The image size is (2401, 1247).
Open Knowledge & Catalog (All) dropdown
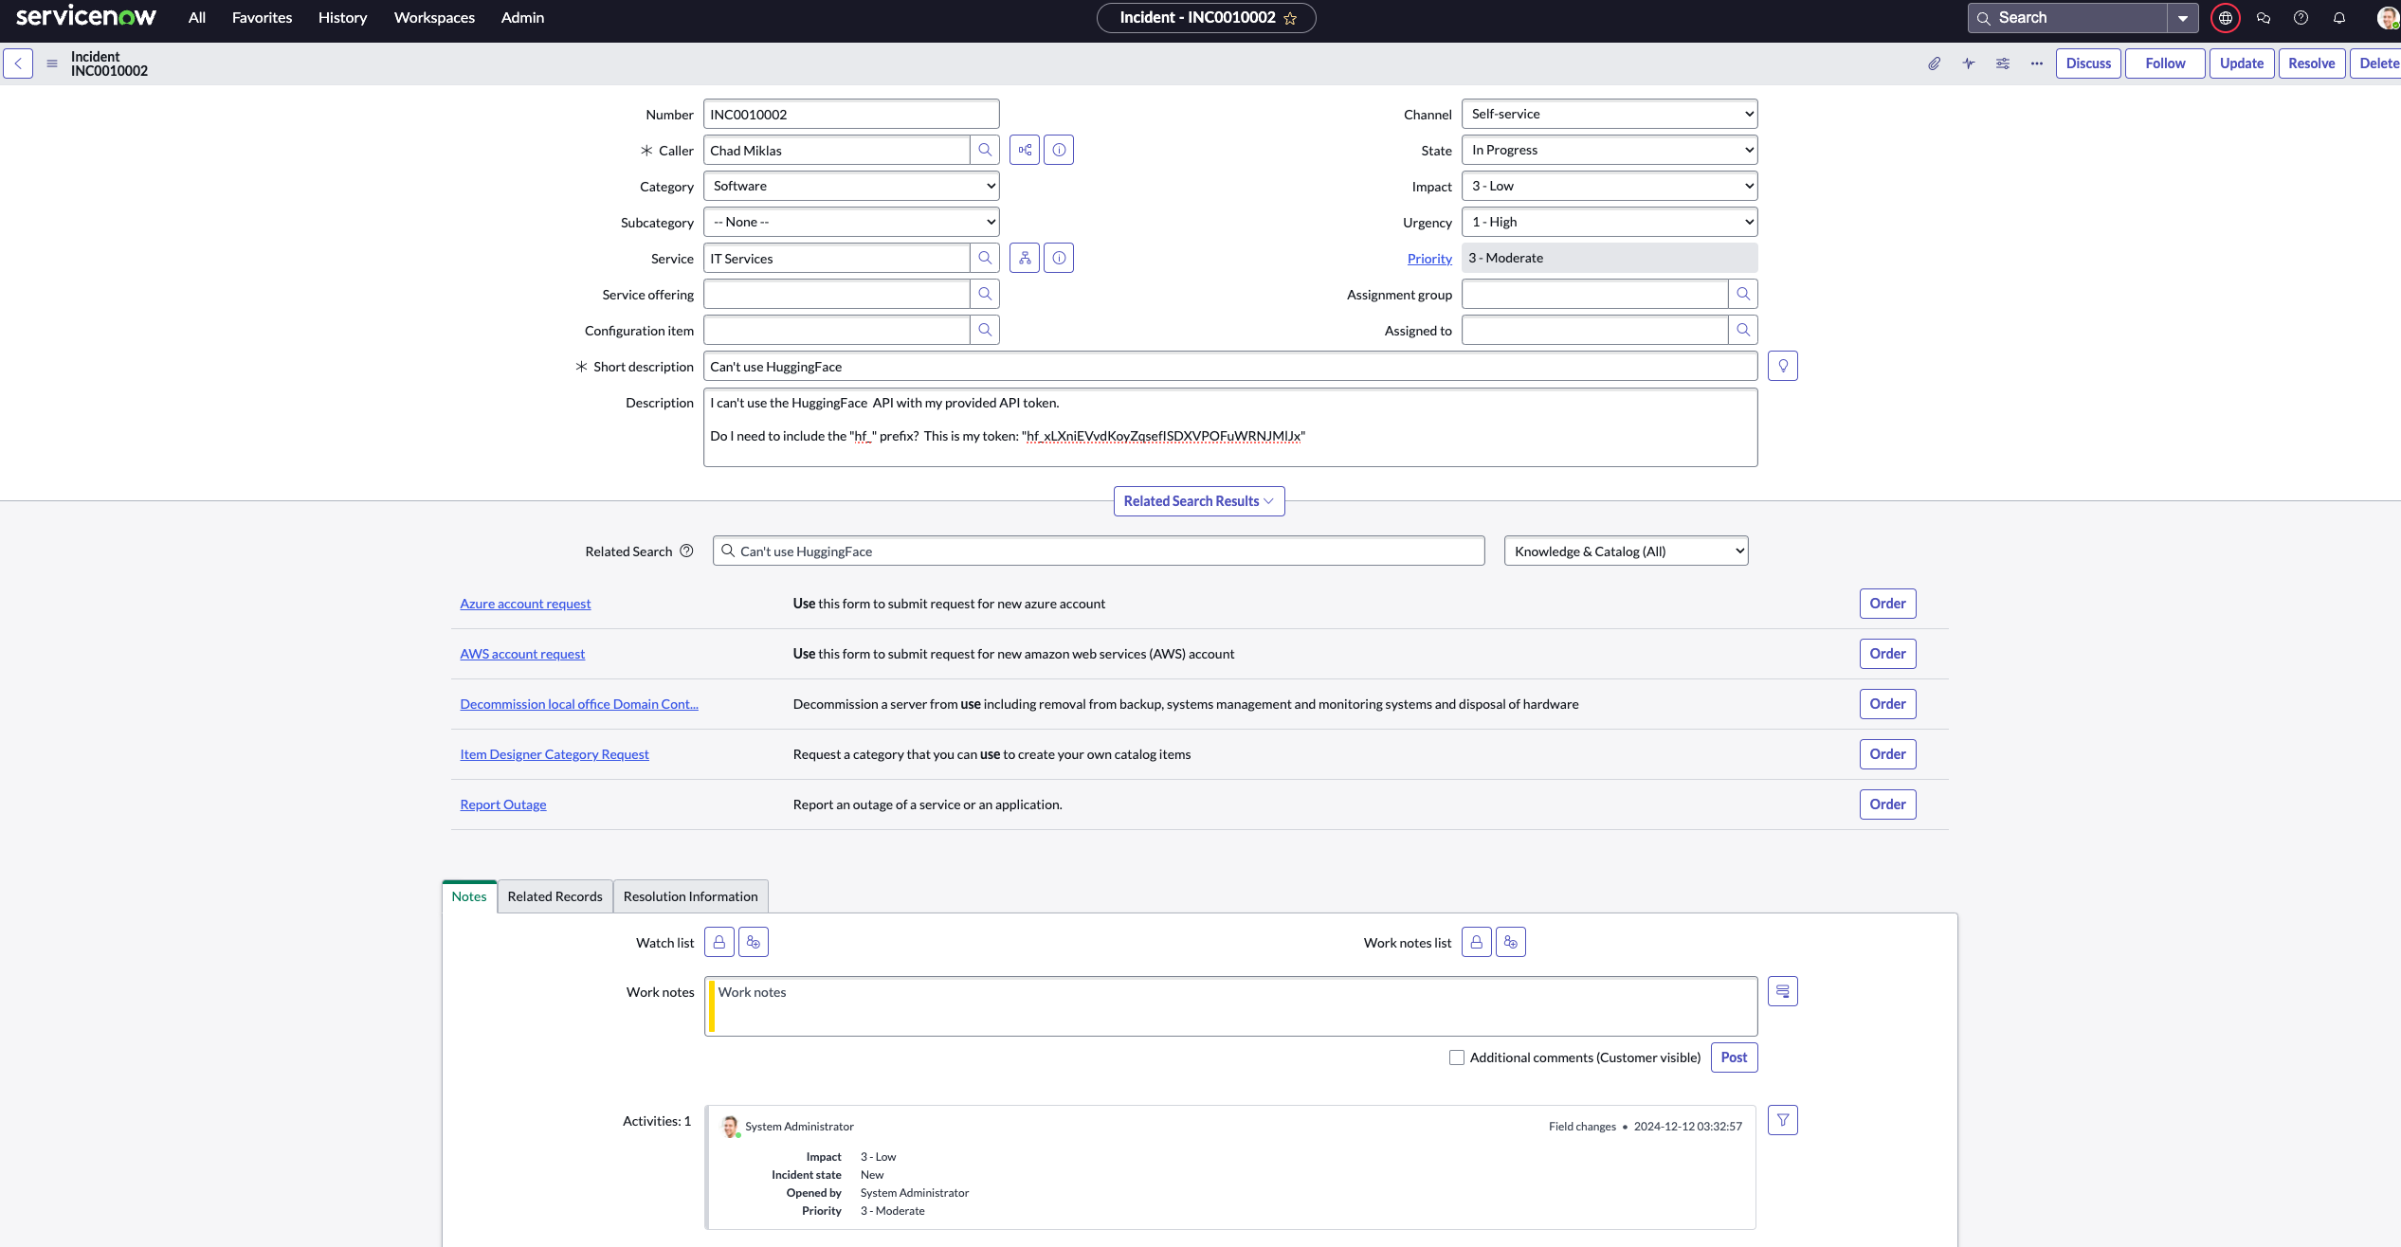pos(1627,551)
